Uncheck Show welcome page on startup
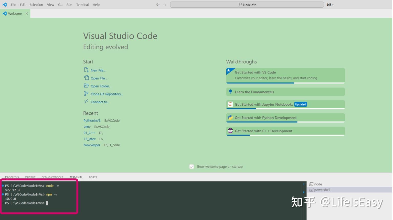The image size is (393, 220). [x=192, y=166]
